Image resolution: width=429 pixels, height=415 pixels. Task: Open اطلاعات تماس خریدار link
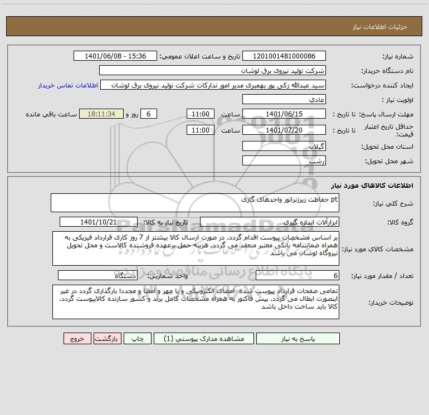point(68,85)
